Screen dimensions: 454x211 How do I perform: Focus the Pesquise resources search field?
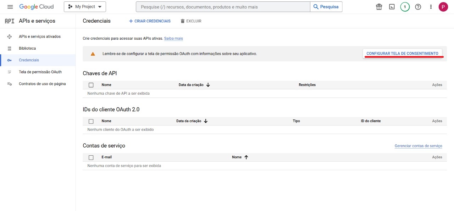(x=223, y=7)
